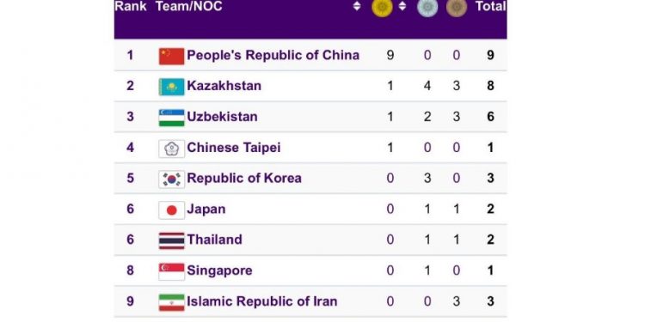Viewport: 645px width, 322px height.
Task: Sort by Team/NOC using sort arrows
Action: (357, 6)
